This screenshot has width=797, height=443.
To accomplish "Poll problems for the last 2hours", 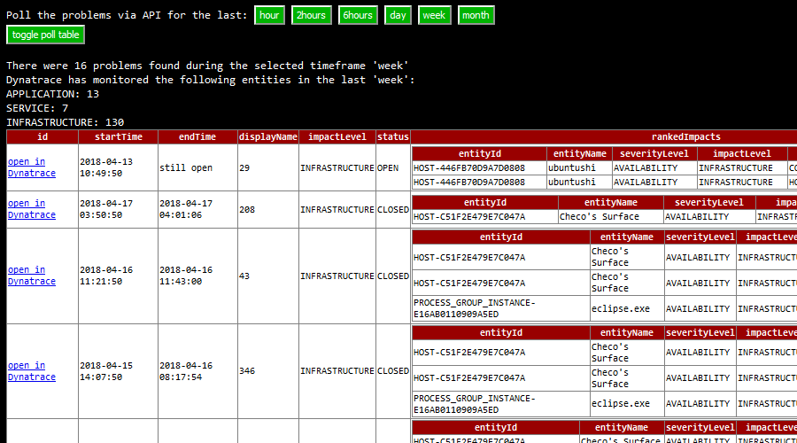I will tap(311, 15).
